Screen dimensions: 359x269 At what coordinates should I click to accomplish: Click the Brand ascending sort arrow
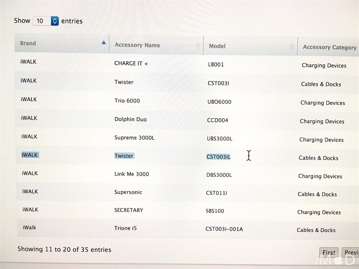pos(104,43)
